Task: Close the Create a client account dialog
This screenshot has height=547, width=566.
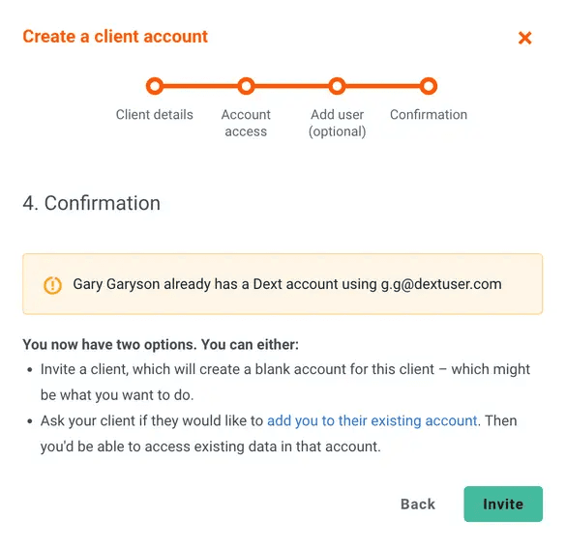Action: point(524,38)
